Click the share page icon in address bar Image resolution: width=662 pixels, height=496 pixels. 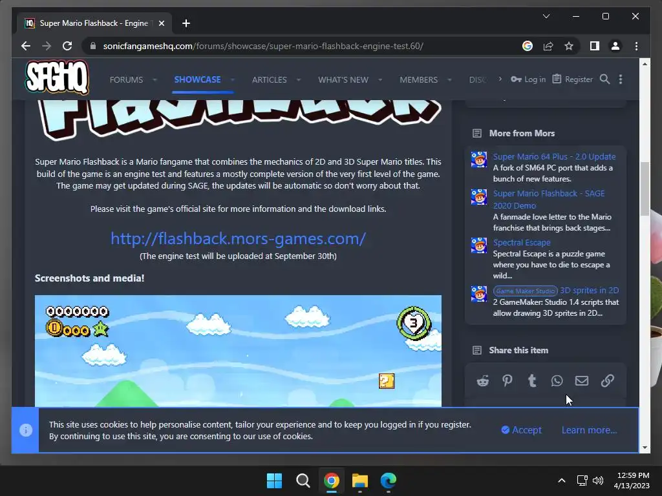click(x=548, y=46)
